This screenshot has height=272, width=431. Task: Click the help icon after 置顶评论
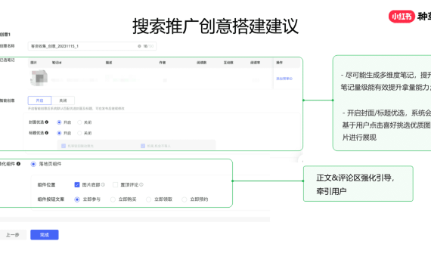coord(141,184)
